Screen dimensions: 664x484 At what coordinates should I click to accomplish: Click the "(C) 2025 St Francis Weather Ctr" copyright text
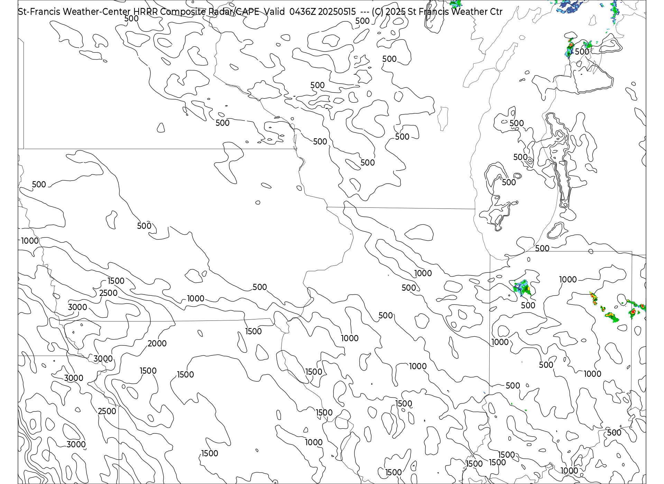pyautogui.click(x=437, y=12)
